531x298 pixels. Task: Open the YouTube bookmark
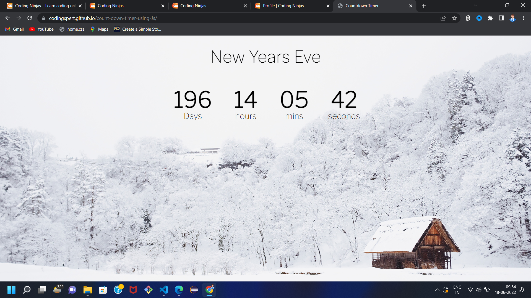pyautogui.click(x=41, y=29)
